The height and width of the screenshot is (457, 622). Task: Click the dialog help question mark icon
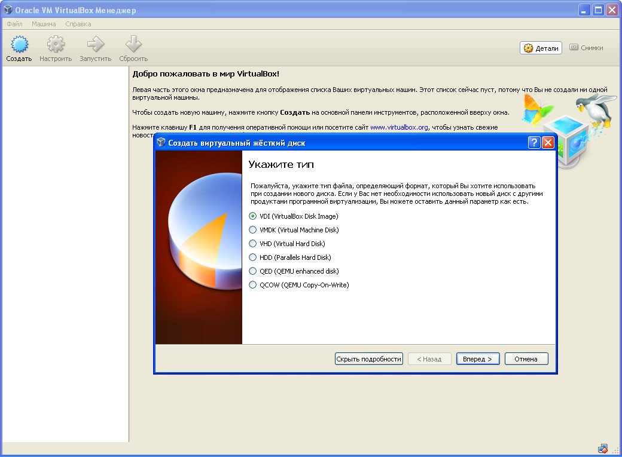[x=534, y=143]
